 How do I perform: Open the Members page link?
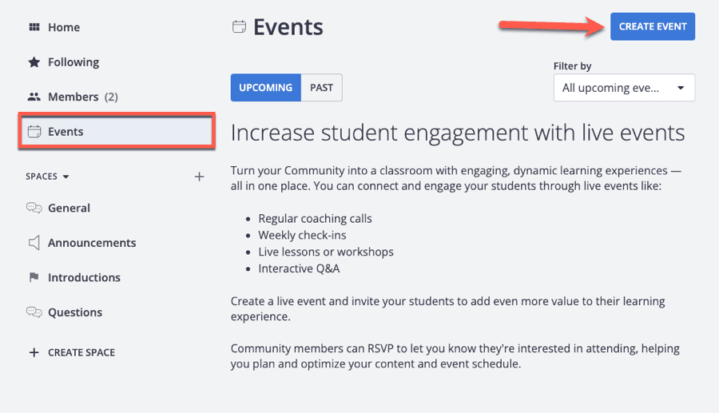73,97
